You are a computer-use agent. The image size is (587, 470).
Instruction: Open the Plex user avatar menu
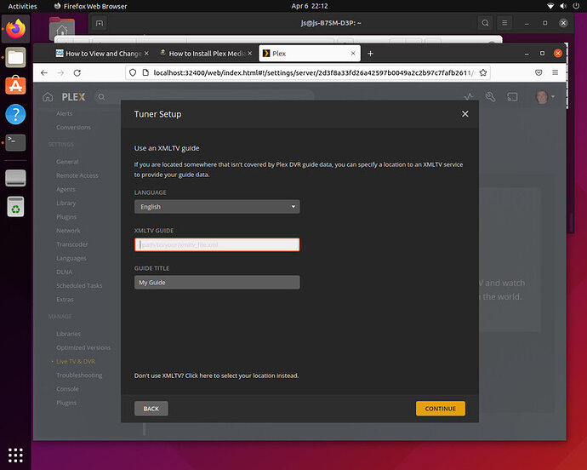click(x=544, y=97)
